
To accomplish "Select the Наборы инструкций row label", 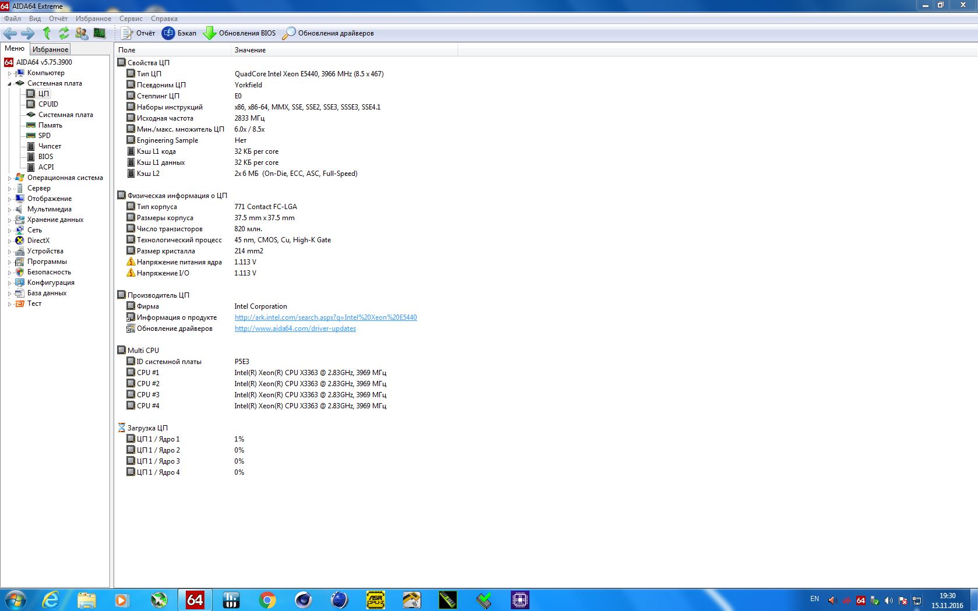I will pos(170,107).
